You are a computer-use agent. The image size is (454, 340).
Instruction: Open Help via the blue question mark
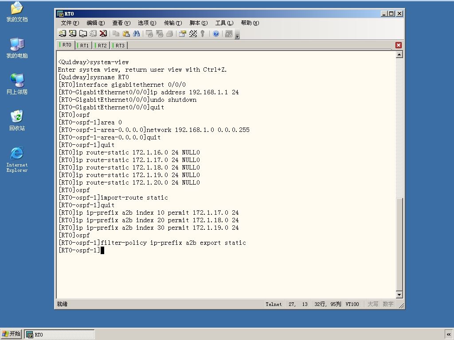click(216, 34)
